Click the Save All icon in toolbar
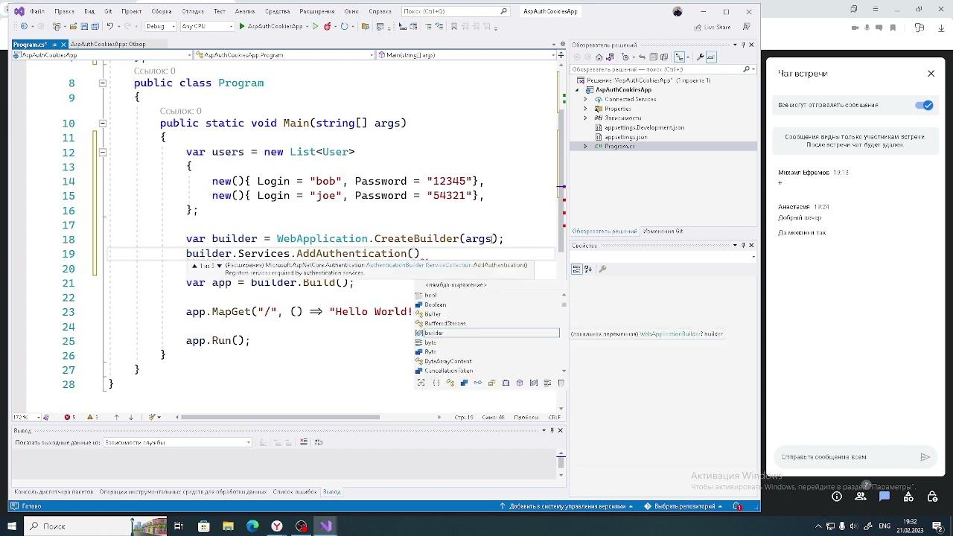Viewport: 953px width, 536px height. click(95, 26)
